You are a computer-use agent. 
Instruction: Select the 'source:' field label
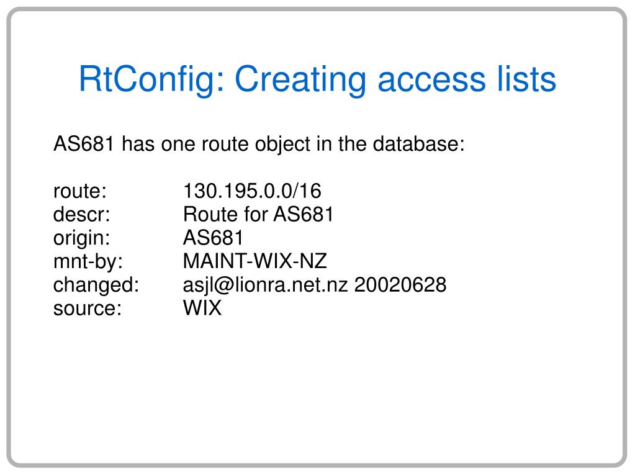pyautogui.click(x=88, y=308)
